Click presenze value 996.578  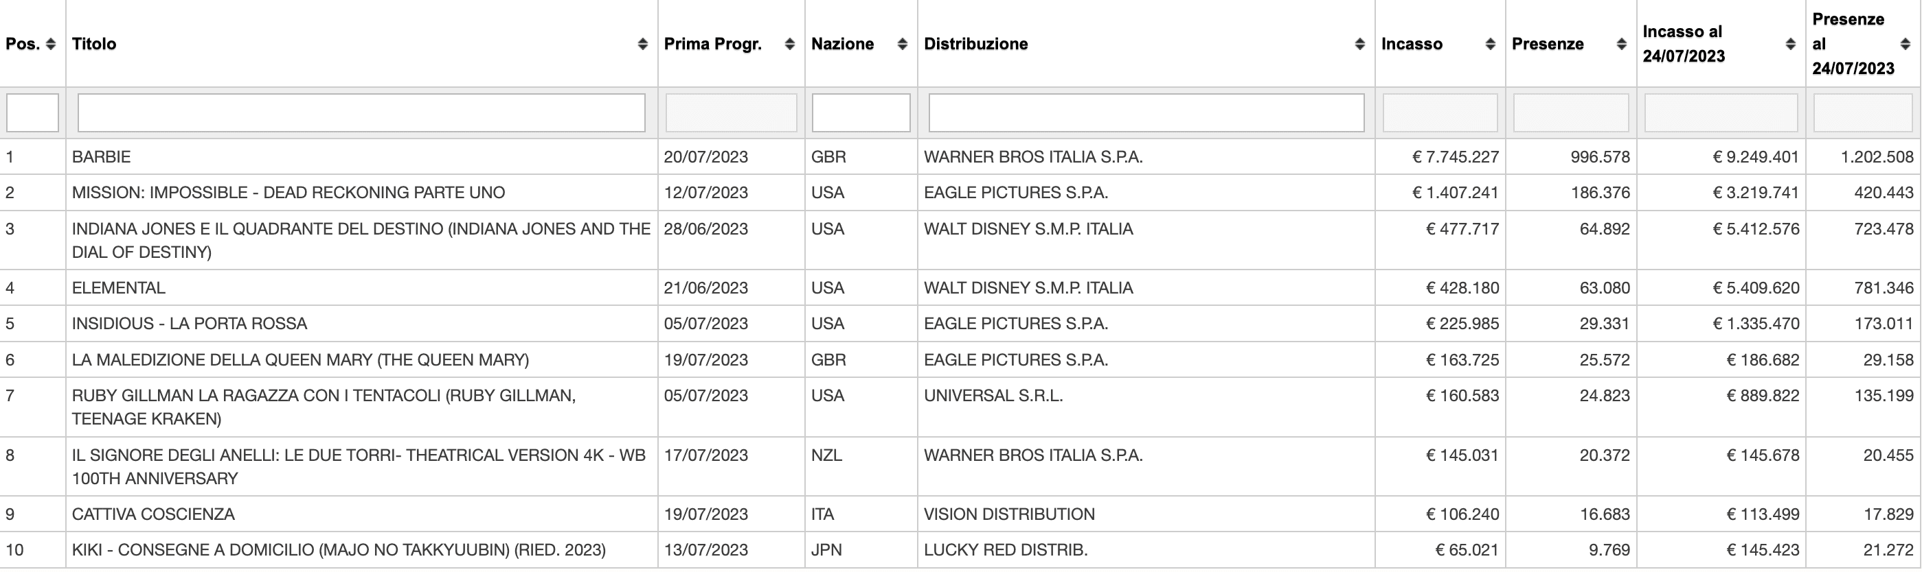point(1601,157)
